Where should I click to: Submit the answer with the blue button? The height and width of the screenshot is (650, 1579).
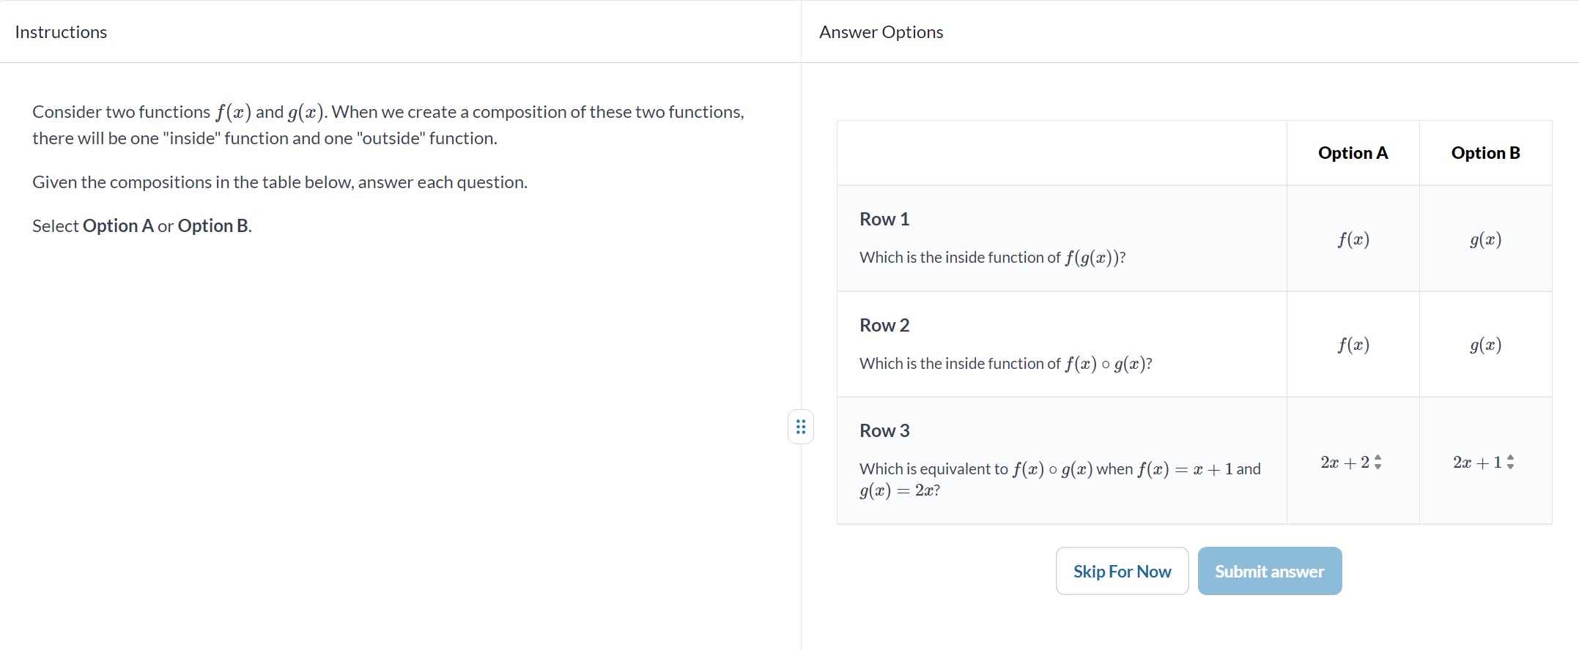click(1270, 571)
